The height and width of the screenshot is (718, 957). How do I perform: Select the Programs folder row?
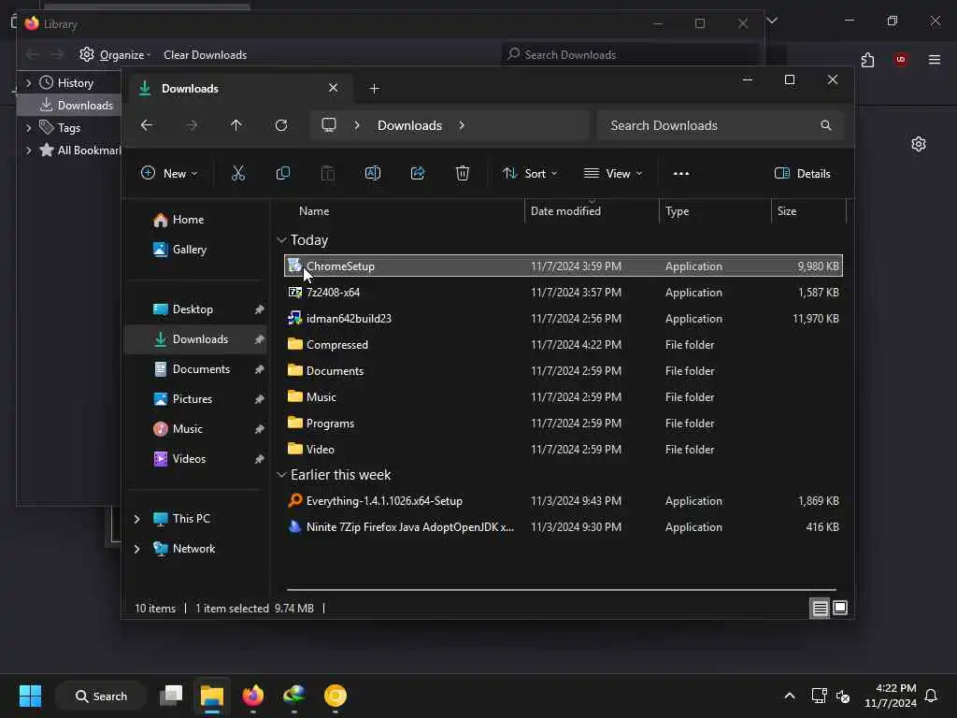pyautogui.click(x=563, y=424)
